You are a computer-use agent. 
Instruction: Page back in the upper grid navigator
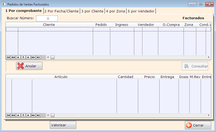[13, 57]
